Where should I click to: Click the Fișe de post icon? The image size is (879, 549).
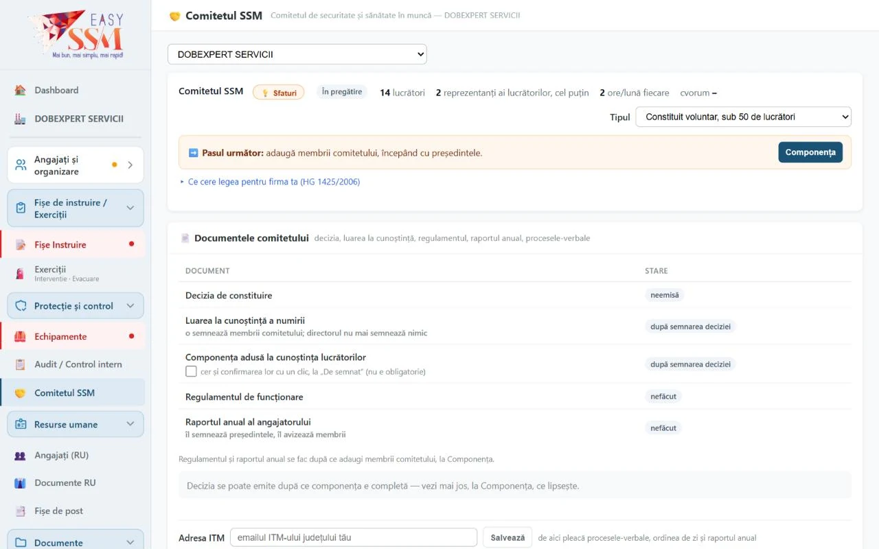21,511
